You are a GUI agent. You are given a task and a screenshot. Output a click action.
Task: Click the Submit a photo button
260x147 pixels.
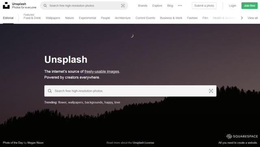tap(204, 6)
